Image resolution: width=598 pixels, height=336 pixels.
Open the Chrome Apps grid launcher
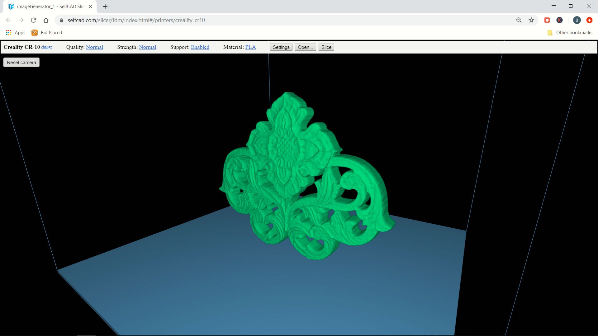coord(8,32)
